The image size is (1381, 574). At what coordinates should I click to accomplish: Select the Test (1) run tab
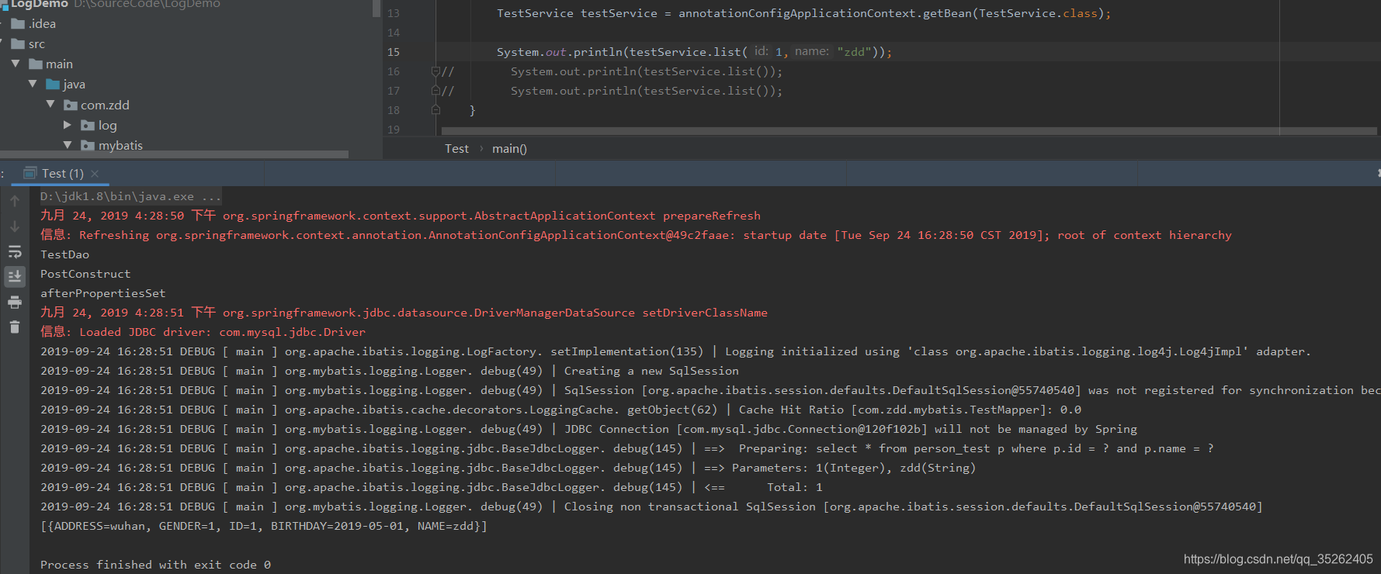[61, 174]
